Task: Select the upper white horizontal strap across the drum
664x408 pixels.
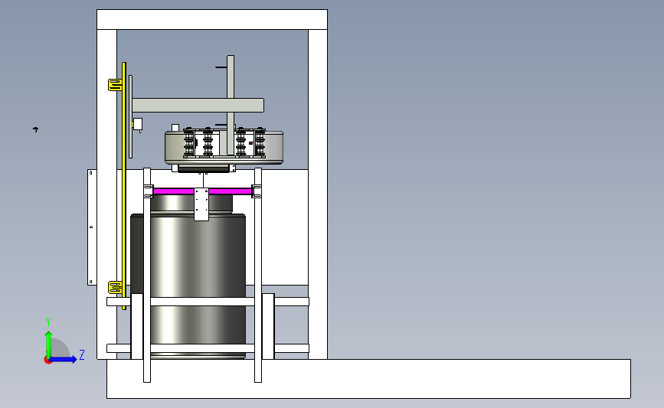Action: 208,302
